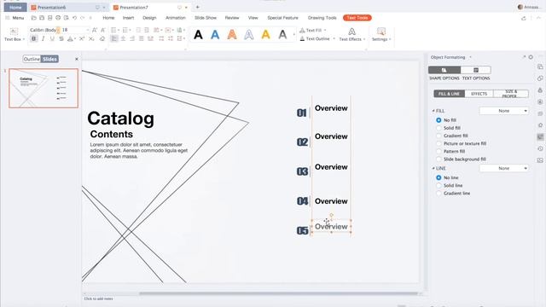Apply strikethrough to text
Viewport: 546px width, 307px height.
pyautogui.click(x=61, y=39)
